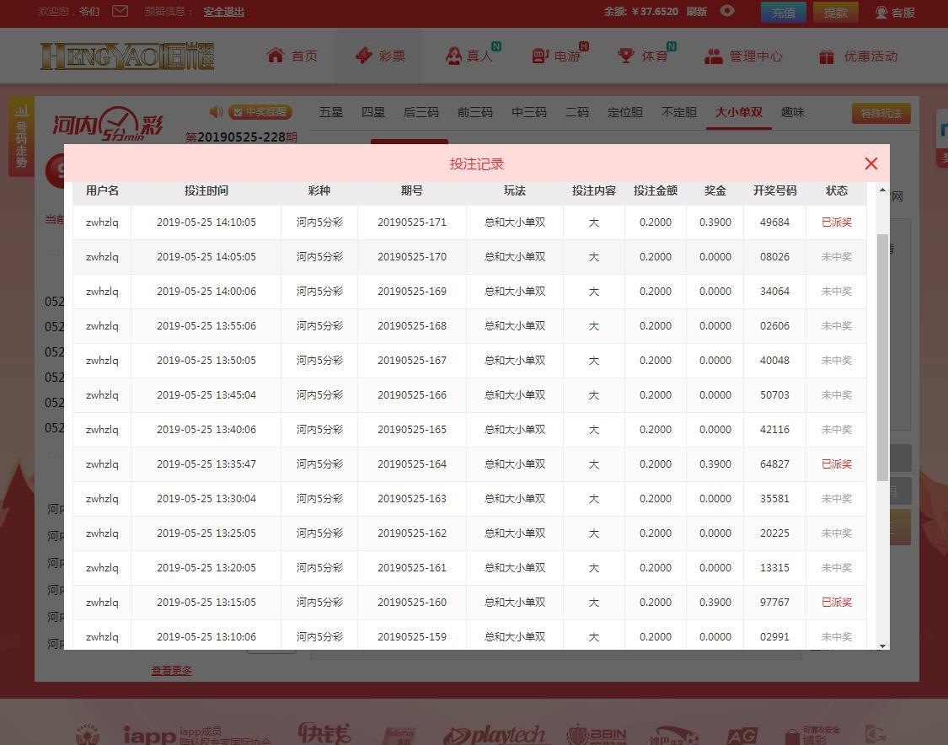This screenshot has width=948, height=745.
Task: Click the 开奖号码 column header
Action: (774, 191)
